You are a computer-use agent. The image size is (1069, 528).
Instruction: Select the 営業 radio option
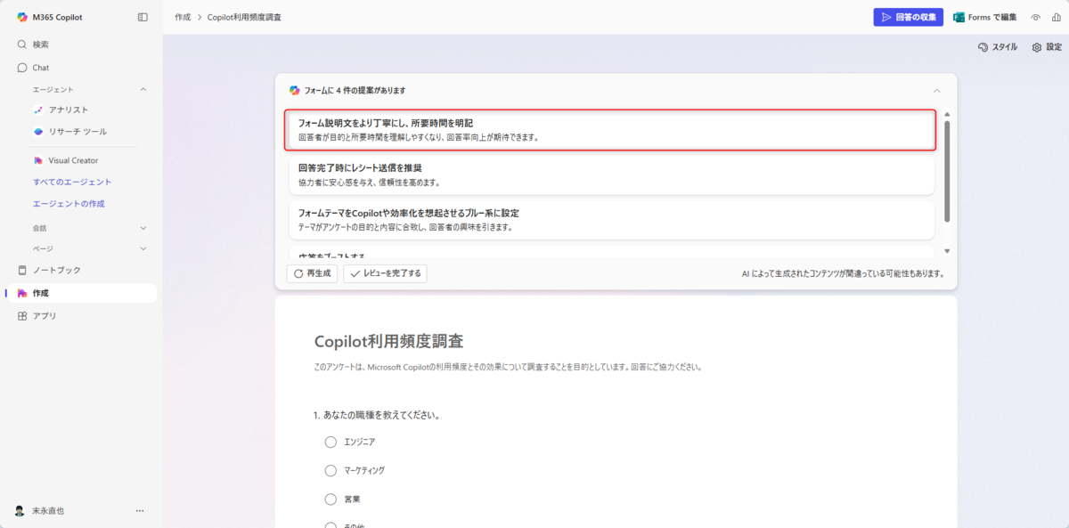[330, 500]
